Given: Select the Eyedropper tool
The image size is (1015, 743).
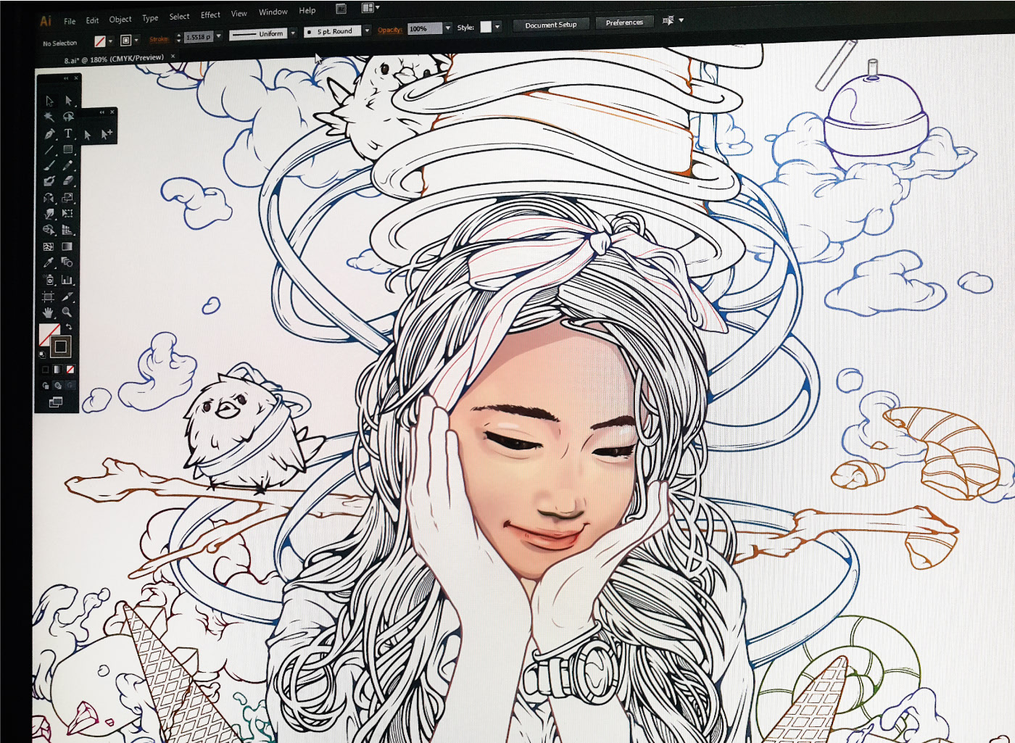Looking at the screenshot, I should point(49,262).
